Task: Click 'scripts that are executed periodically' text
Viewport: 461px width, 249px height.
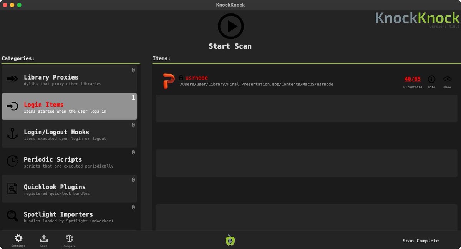Action: 68,166
